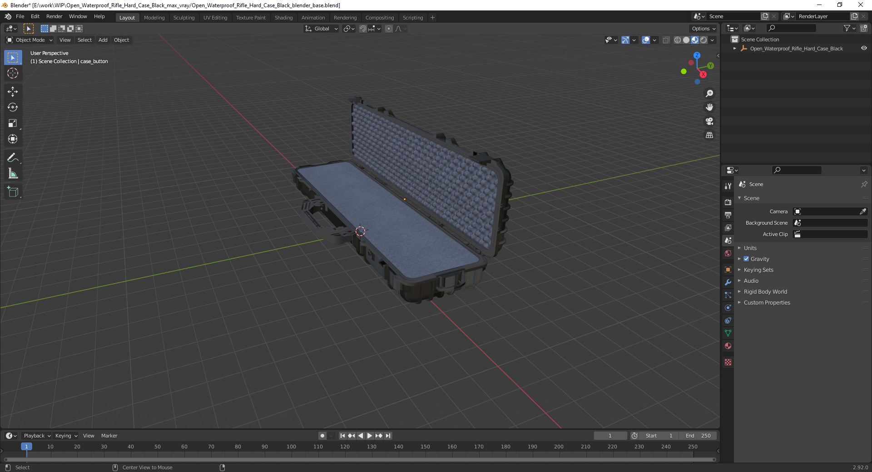
Task: Open the Output properties tab
Action: [728, 215]
